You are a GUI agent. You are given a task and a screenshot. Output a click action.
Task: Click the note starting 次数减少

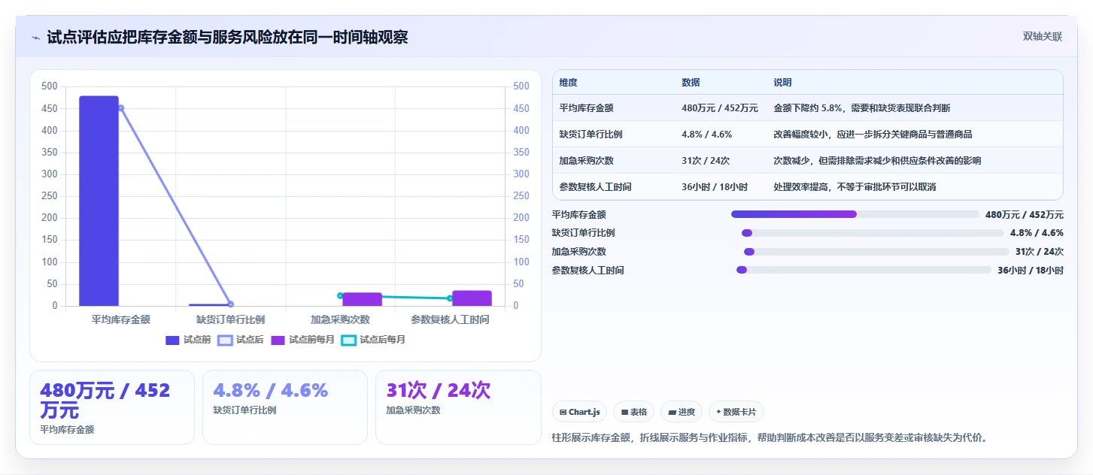[x=877, y=161]
